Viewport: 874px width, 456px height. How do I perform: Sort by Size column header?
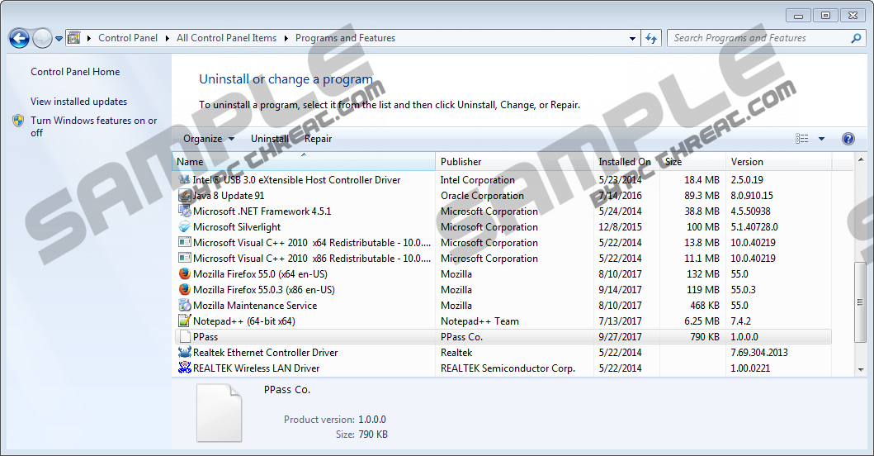coord(693,162)
